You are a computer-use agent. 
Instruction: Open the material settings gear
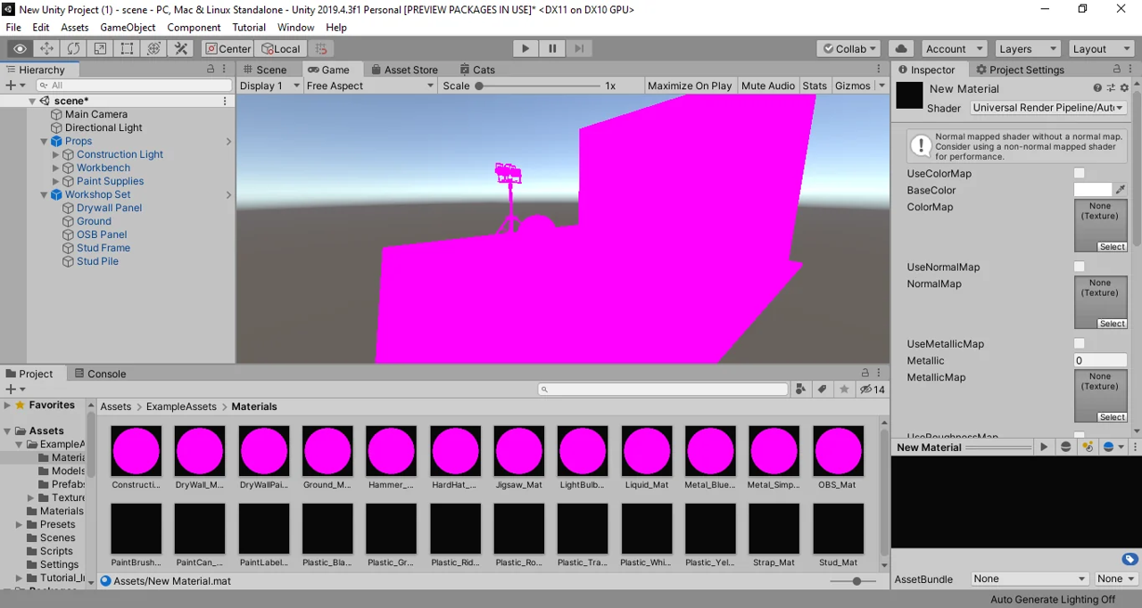pos(1124,88)
